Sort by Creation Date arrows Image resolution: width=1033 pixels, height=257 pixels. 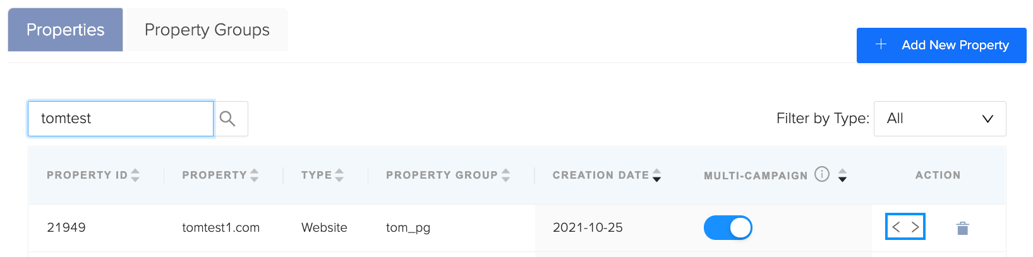point(657,175)
